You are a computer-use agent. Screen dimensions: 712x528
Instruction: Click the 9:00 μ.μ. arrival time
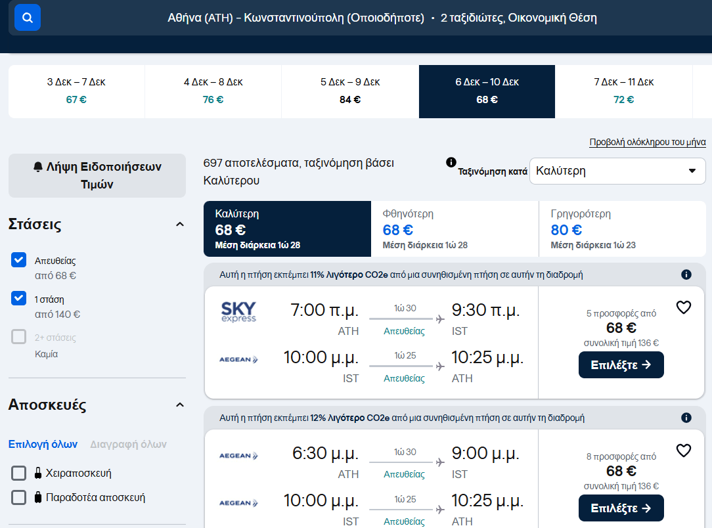pyautogui.click(x=485, y=453)
